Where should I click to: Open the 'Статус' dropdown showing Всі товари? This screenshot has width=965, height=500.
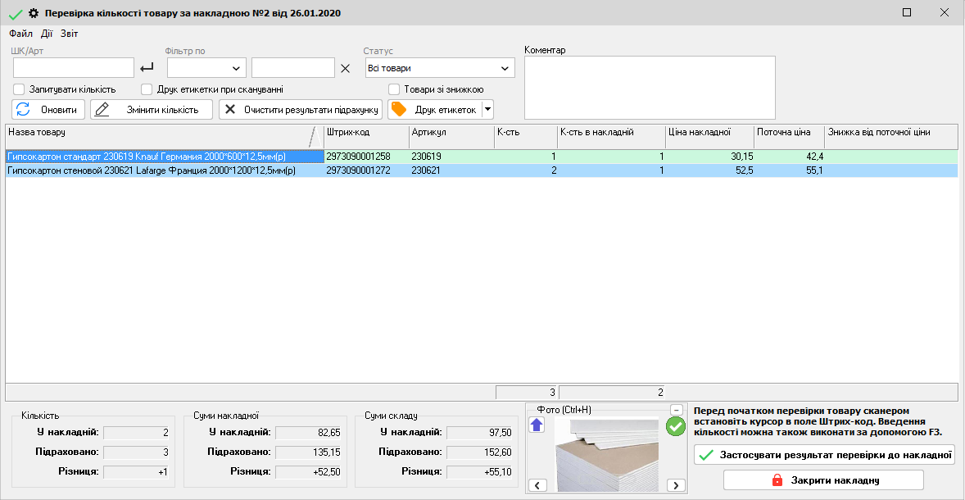(x=439, y=68)
